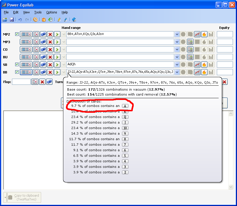The height and width of the screenshot is (206, 237).
Task: Clear BB's range with its red X
Action: point(50,72)
